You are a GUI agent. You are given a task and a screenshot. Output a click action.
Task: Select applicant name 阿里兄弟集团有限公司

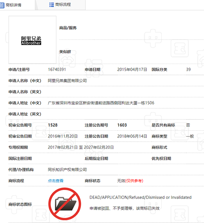[x=67, y=81]
